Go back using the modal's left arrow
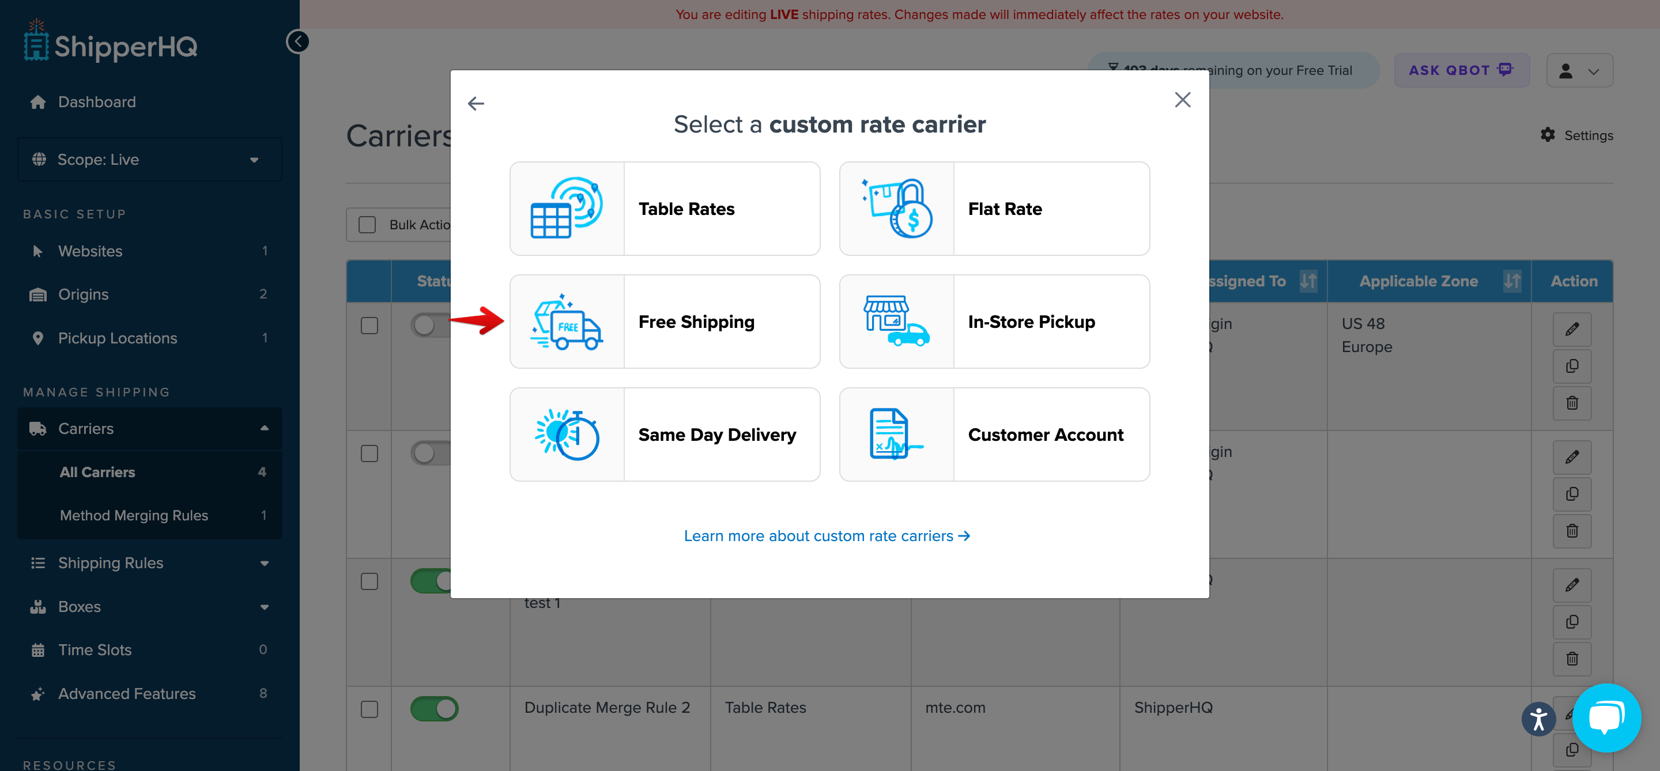The image size is (1660, 771). click(476, 104)
